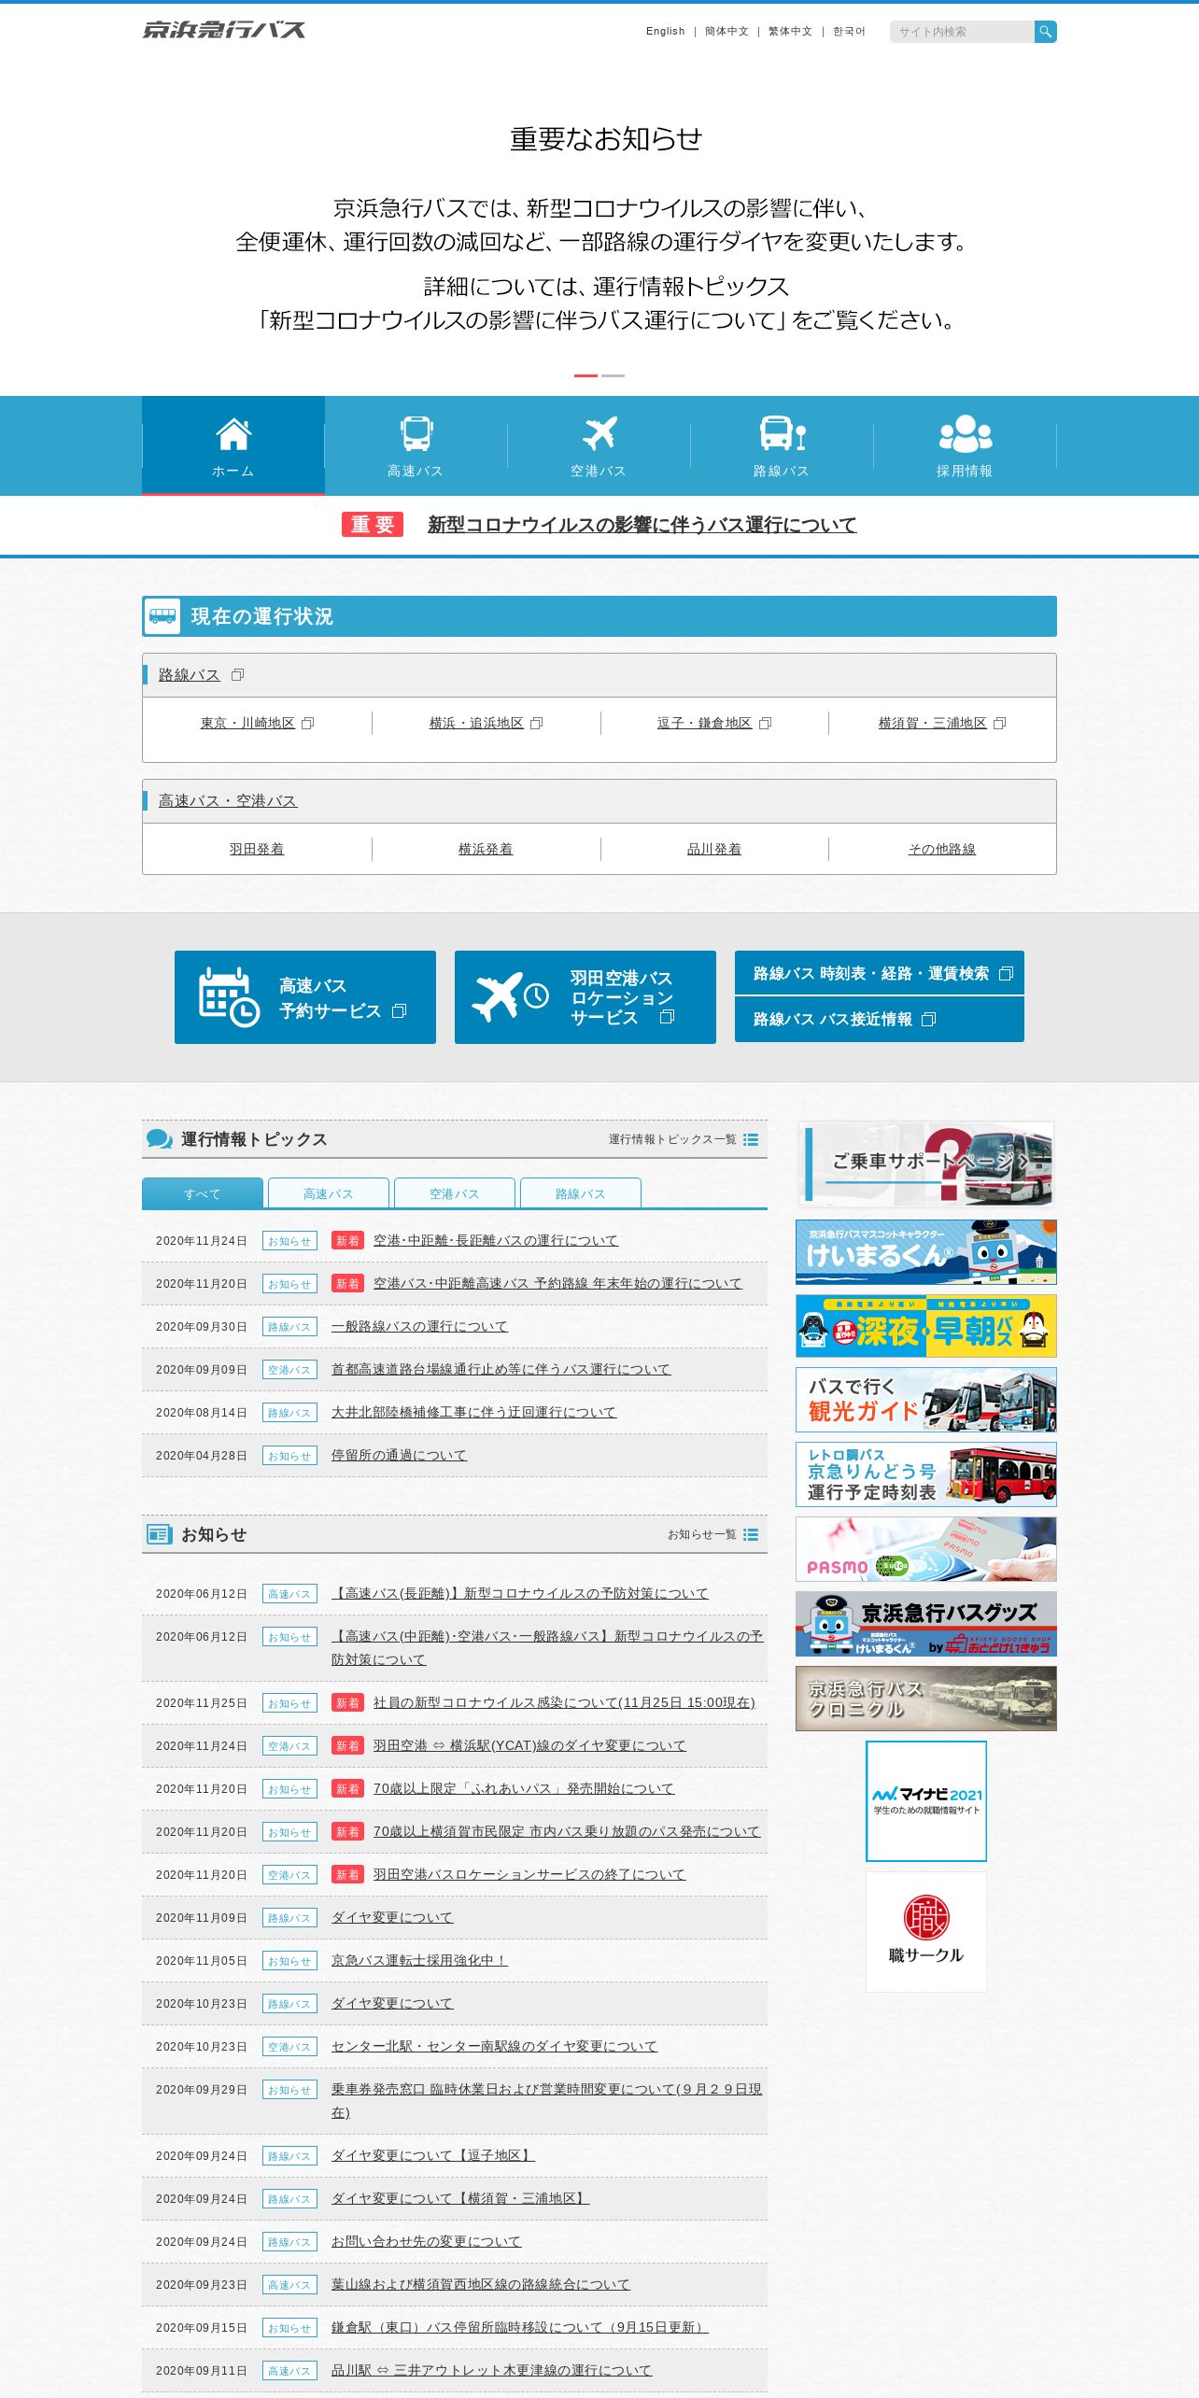Click the airplane clock icon on 羽田空港バス
The height and width of the screenshot is (2398, 1199).
(x=510, y=996)
